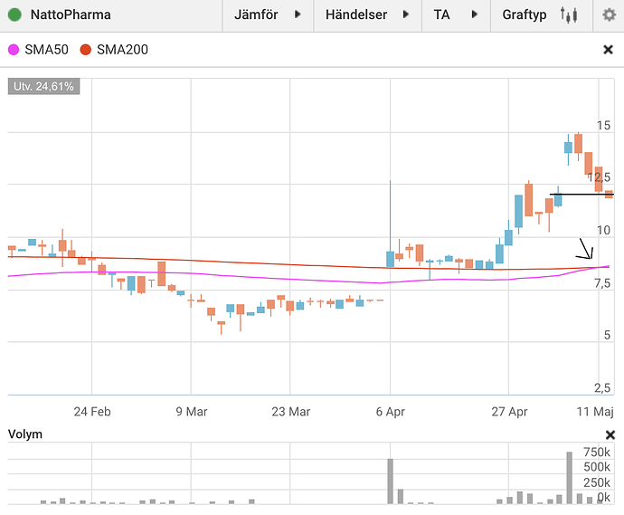Click the 9 Mar date label
624x515 pixels.
pyautogui.click(x=192, y=412)
